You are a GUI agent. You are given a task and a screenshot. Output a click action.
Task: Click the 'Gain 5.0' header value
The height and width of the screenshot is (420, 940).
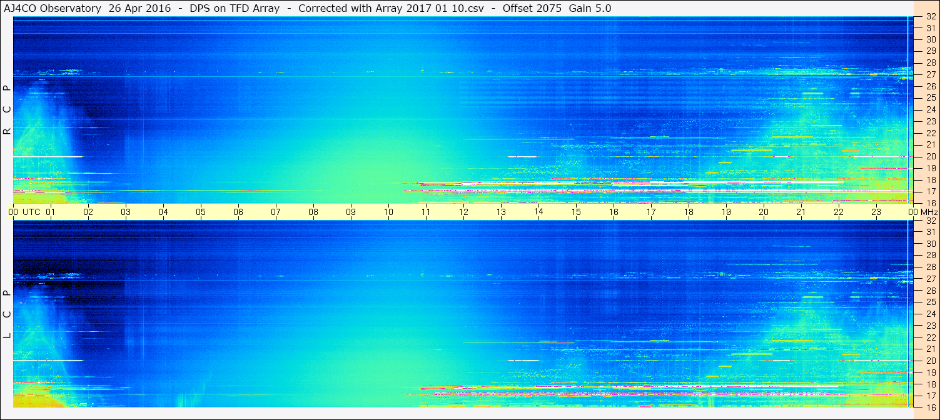[x=590, y=8]
